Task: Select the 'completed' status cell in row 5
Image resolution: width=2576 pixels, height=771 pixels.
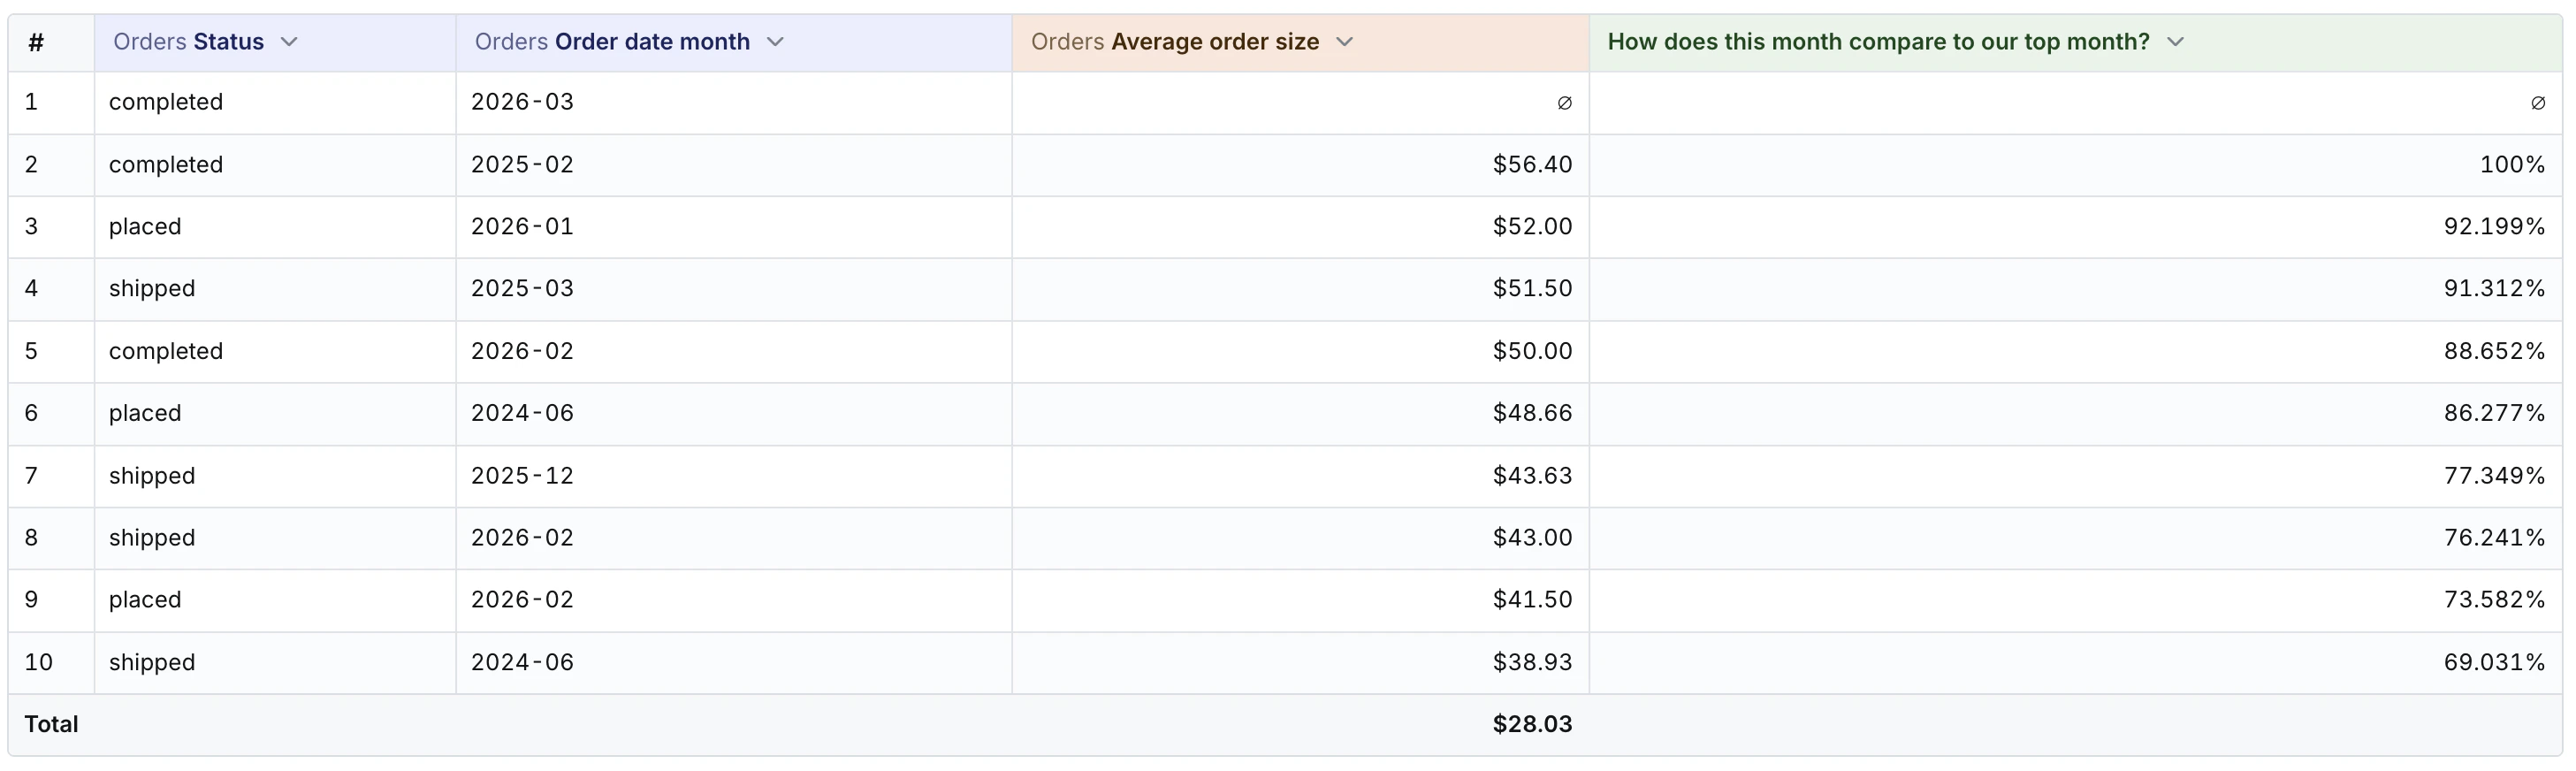Action: (x=275, y=352)
